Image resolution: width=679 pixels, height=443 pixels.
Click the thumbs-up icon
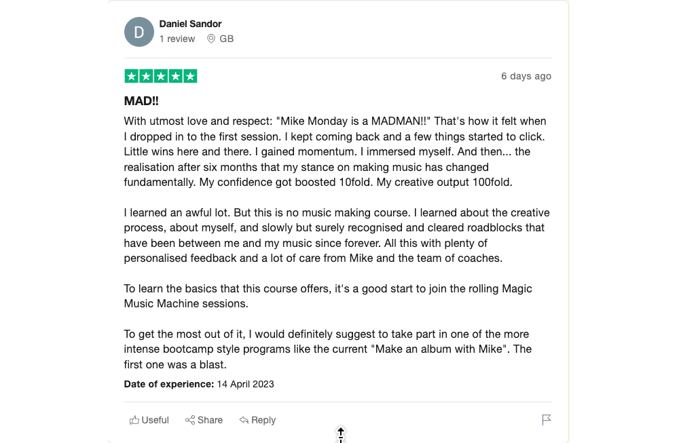[x=134, y=421]
